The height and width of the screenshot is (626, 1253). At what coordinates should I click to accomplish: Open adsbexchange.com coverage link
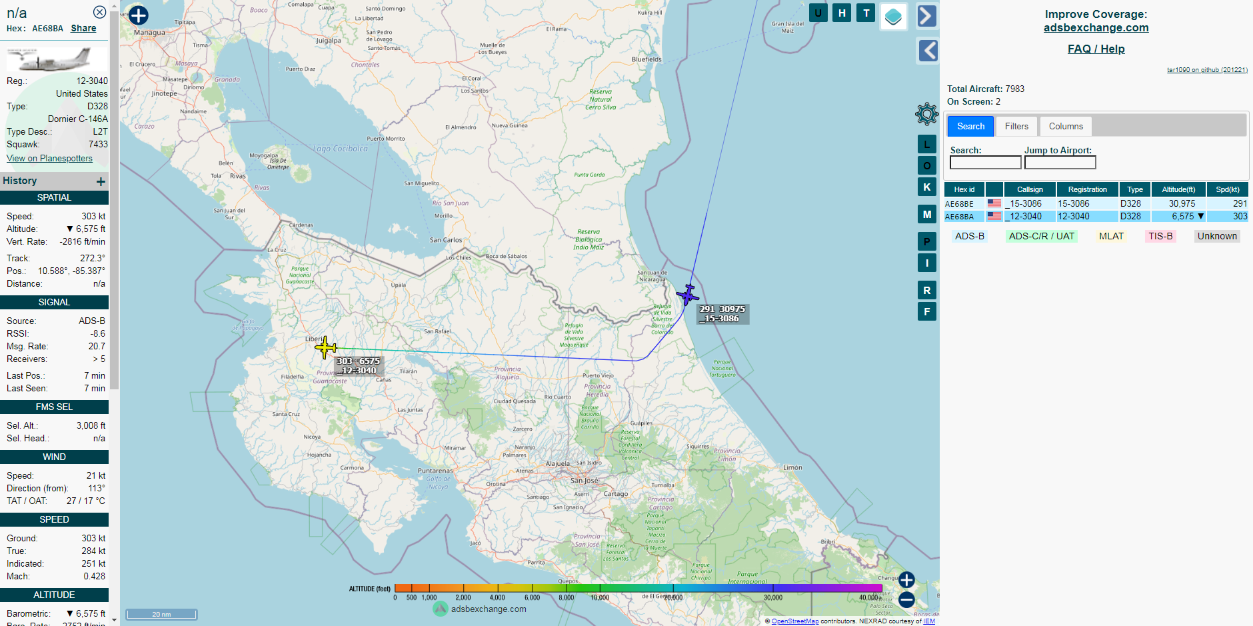click(x=1096, y=27)
